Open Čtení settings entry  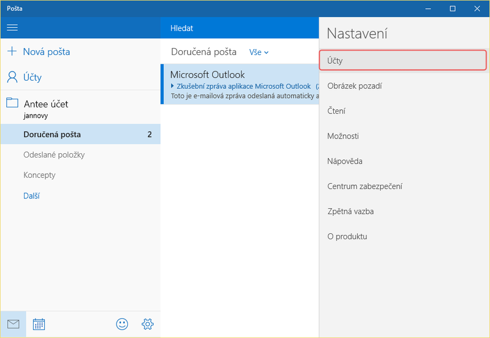click(x=336, y=111)
